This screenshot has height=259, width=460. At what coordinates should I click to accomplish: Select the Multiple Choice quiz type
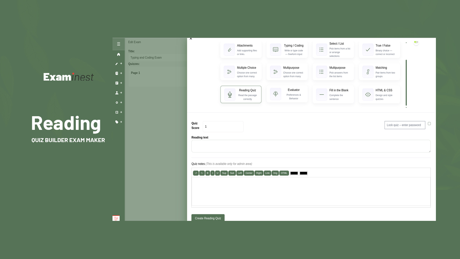(241, 72)
